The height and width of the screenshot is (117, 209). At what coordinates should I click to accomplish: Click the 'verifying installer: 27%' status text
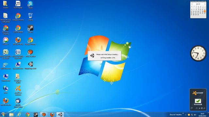(x=107, y=58)
